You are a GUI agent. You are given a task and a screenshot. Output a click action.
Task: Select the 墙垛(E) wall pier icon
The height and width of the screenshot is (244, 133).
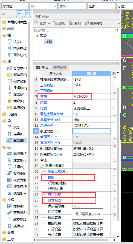(x=10, y=101)
